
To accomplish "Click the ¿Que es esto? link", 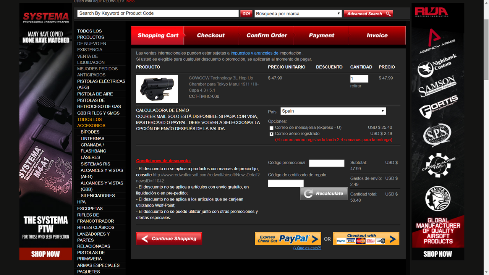I will point(307,248).
